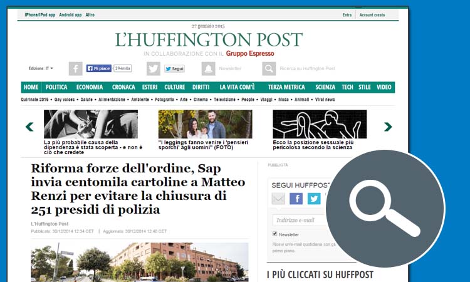Open the TERZA METRICA section

[286, 87]
